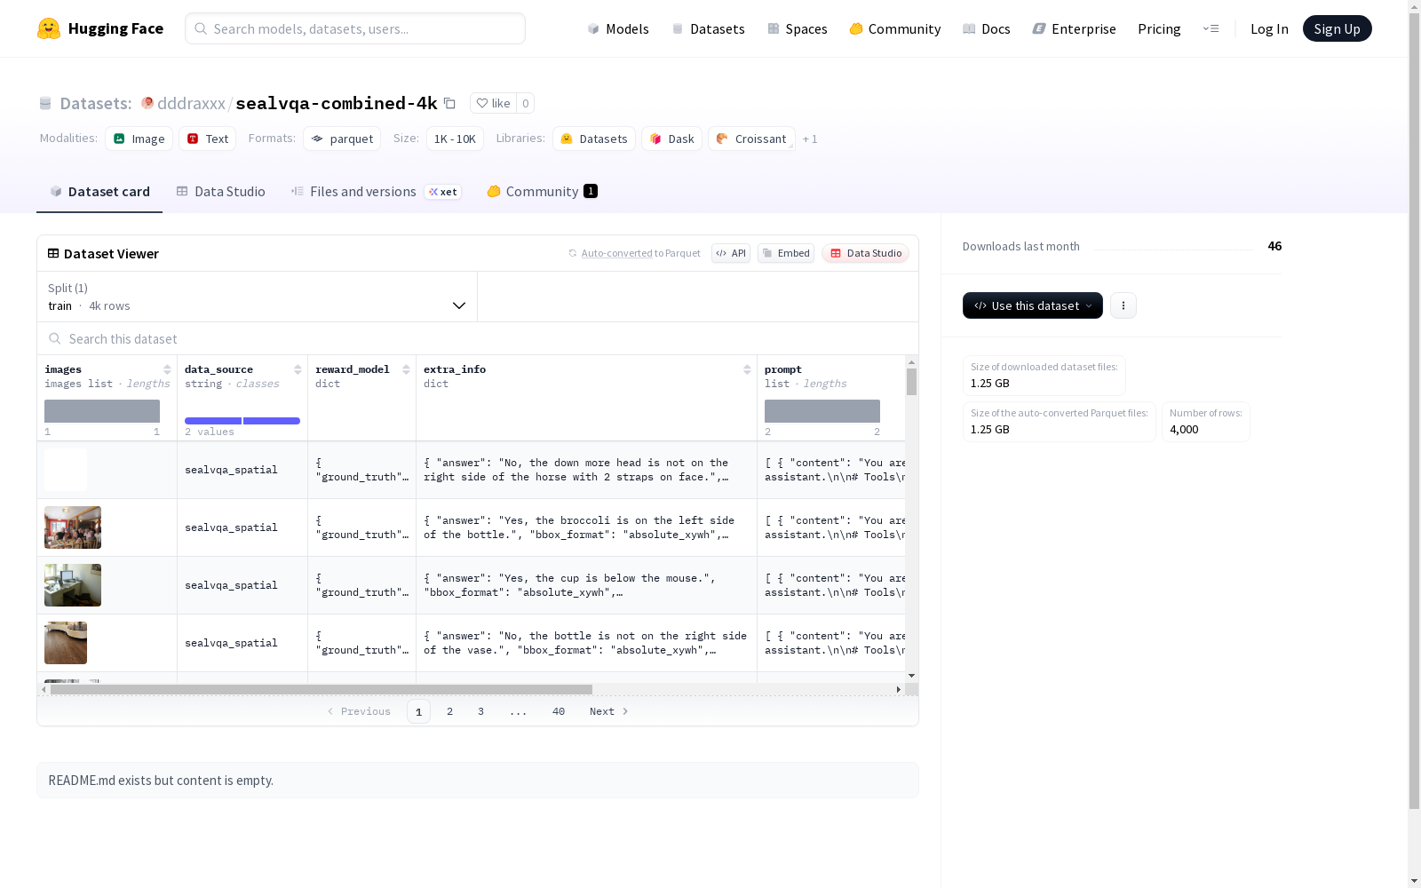Image resolution: width=1421 pixels, height=888 pixels.
Task: Expand the Split train dropdown
Action: 258,297
